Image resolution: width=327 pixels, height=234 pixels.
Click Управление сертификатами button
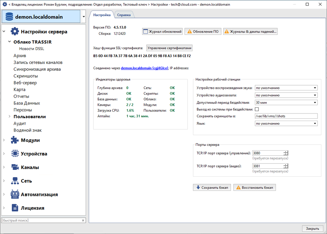coord(170,48)
